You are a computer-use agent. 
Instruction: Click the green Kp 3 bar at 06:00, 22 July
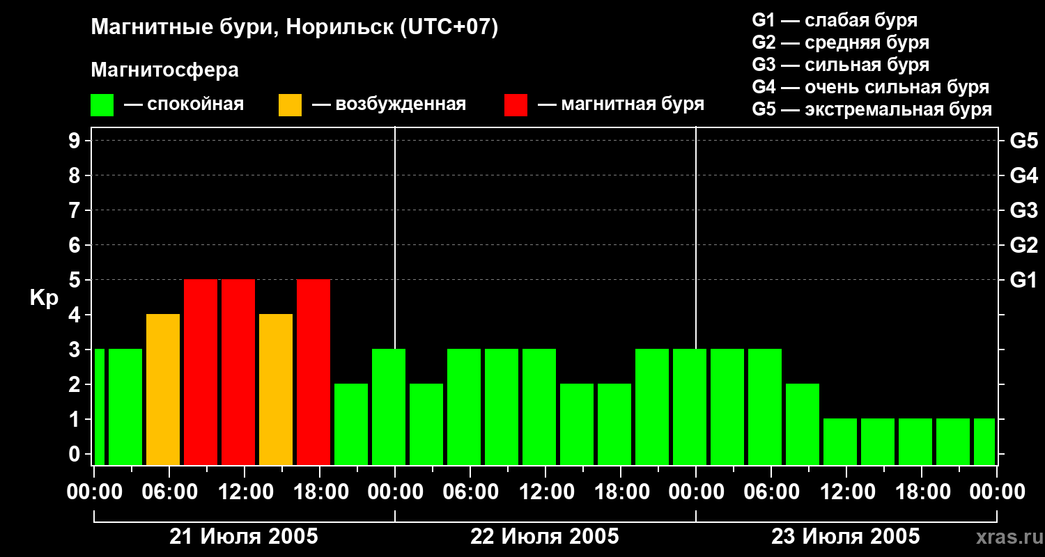tap(464, 407)
